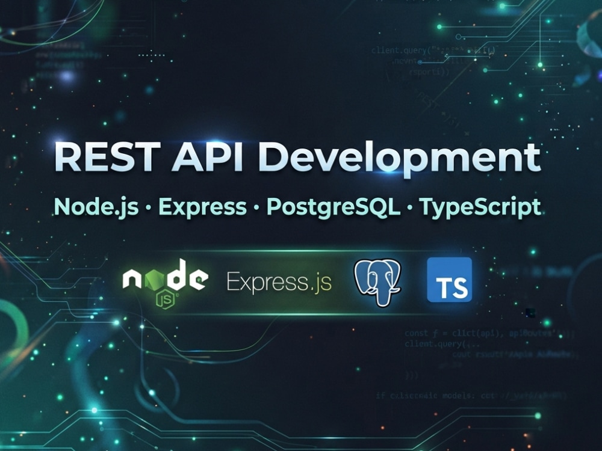This screenshot has height=451, width=602.
Task: Click the blue TypeScript TS logo
Action: tap(449, 280)
